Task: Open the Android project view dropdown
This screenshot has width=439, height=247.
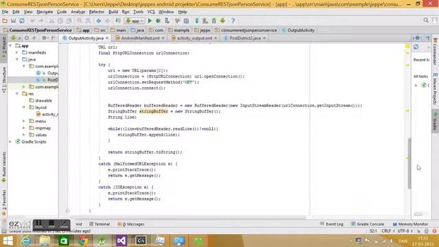Action: pyautogui.click(x=15, y=38)
